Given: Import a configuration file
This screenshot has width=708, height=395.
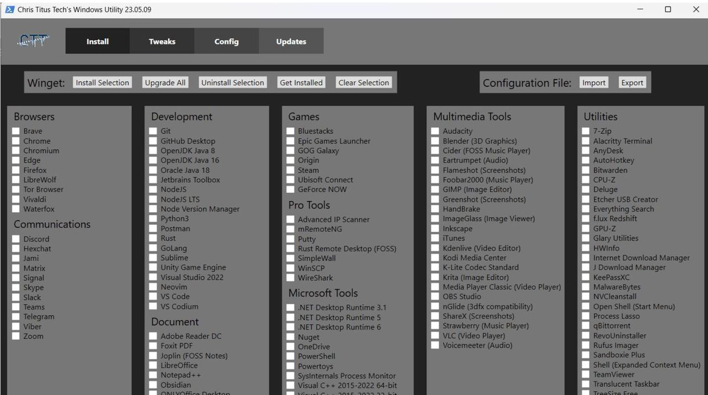Looking at the screenshot, I should click(594, 83).
